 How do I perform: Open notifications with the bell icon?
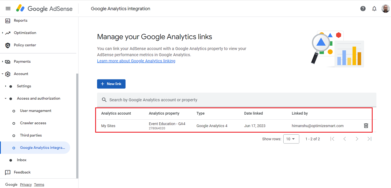coord(374,8)
